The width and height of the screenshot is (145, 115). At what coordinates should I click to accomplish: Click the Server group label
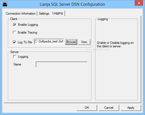[x=14, y=52]
